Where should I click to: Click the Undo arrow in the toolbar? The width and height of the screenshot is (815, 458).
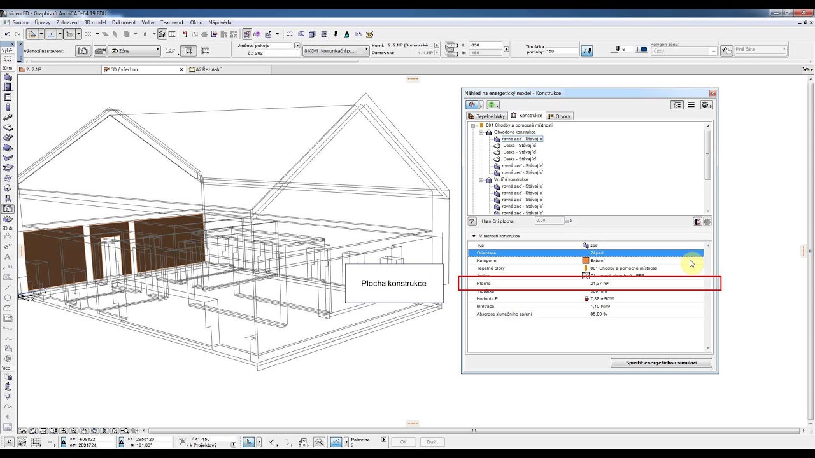click(7, 34)
